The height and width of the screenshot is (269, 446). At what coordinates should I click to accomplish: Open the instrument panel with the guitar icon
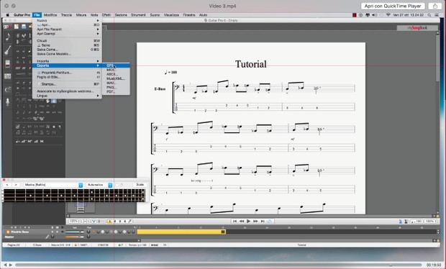[x=8, y=50]
